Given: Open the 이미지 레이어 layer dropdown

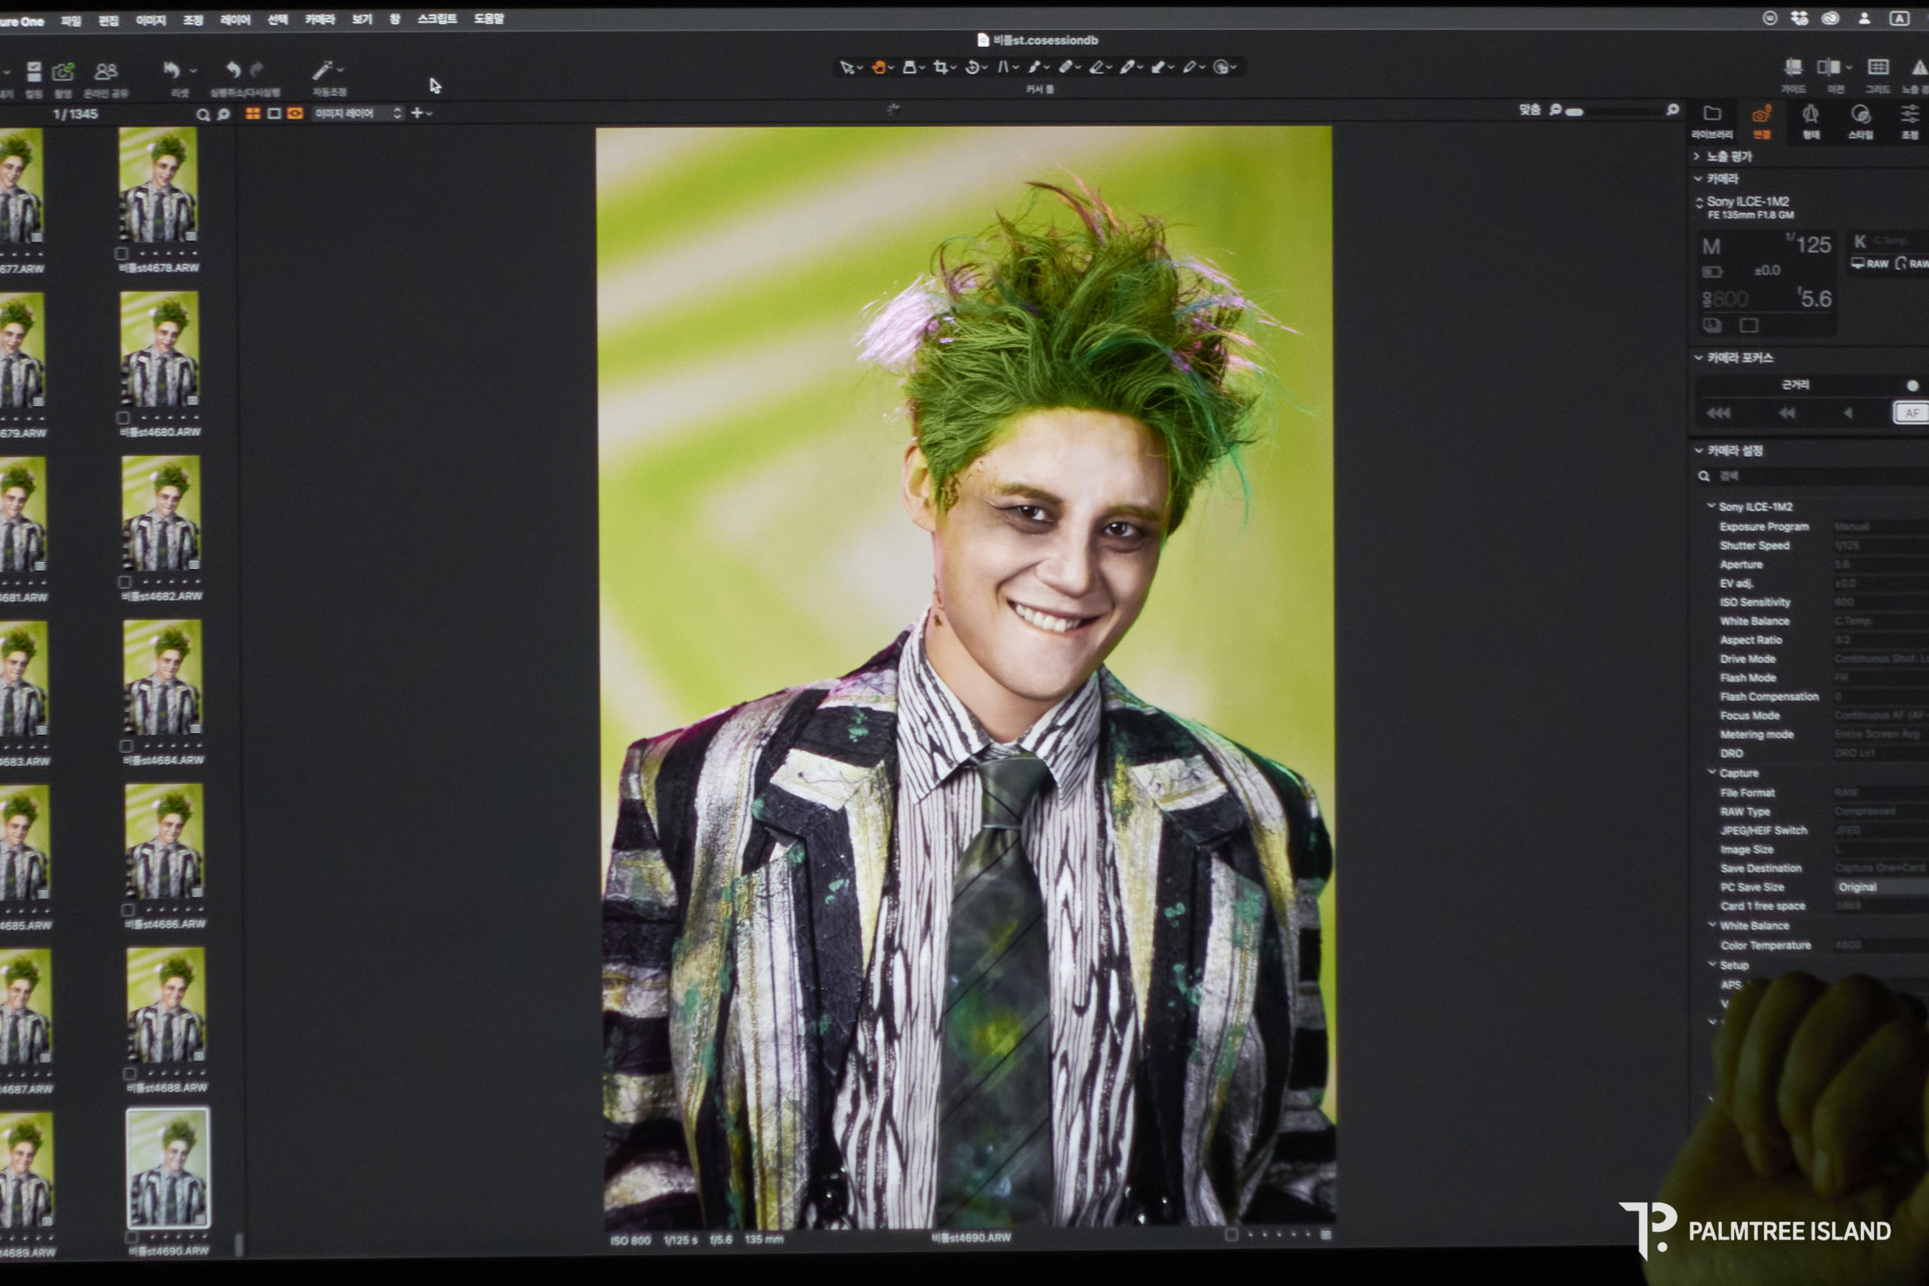Looking at the screenshot, I should click(357, 113).
